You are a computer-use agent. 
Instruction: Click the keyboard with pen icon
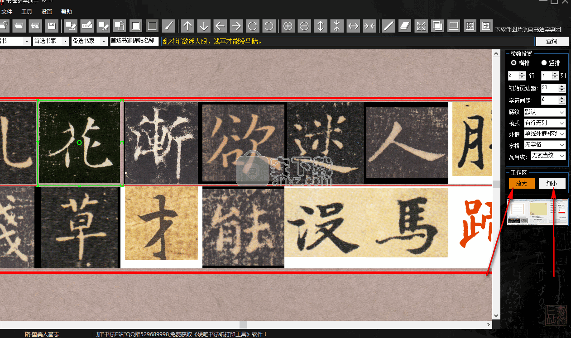tap(87, 25)
